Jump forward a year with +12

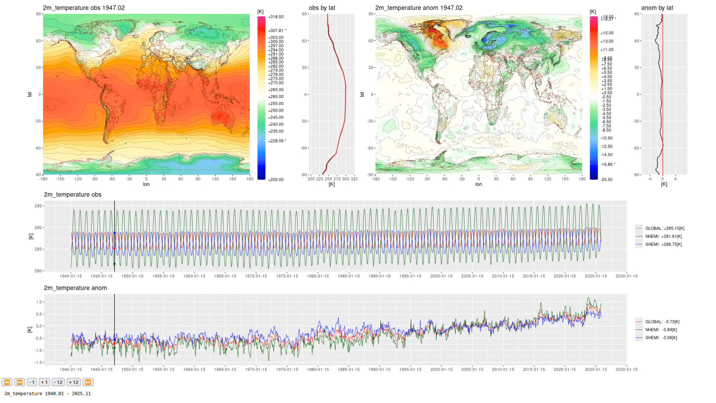74,382
